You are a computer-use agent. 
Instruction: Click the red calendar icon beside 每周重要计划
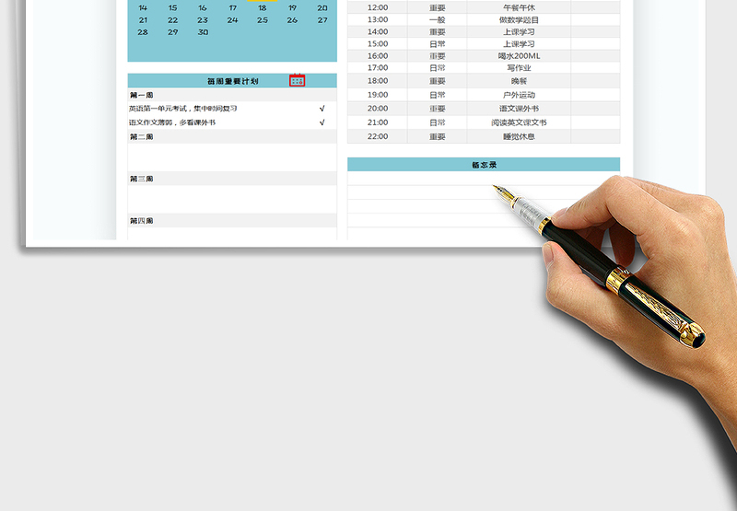297,80
